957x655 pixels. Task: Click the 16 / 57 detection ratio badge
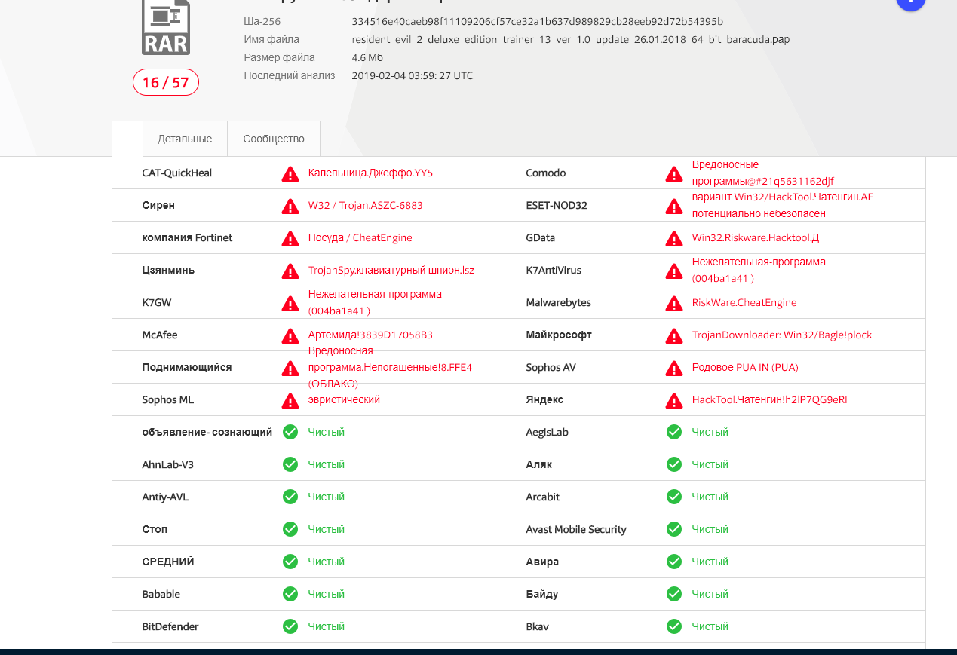166,82
